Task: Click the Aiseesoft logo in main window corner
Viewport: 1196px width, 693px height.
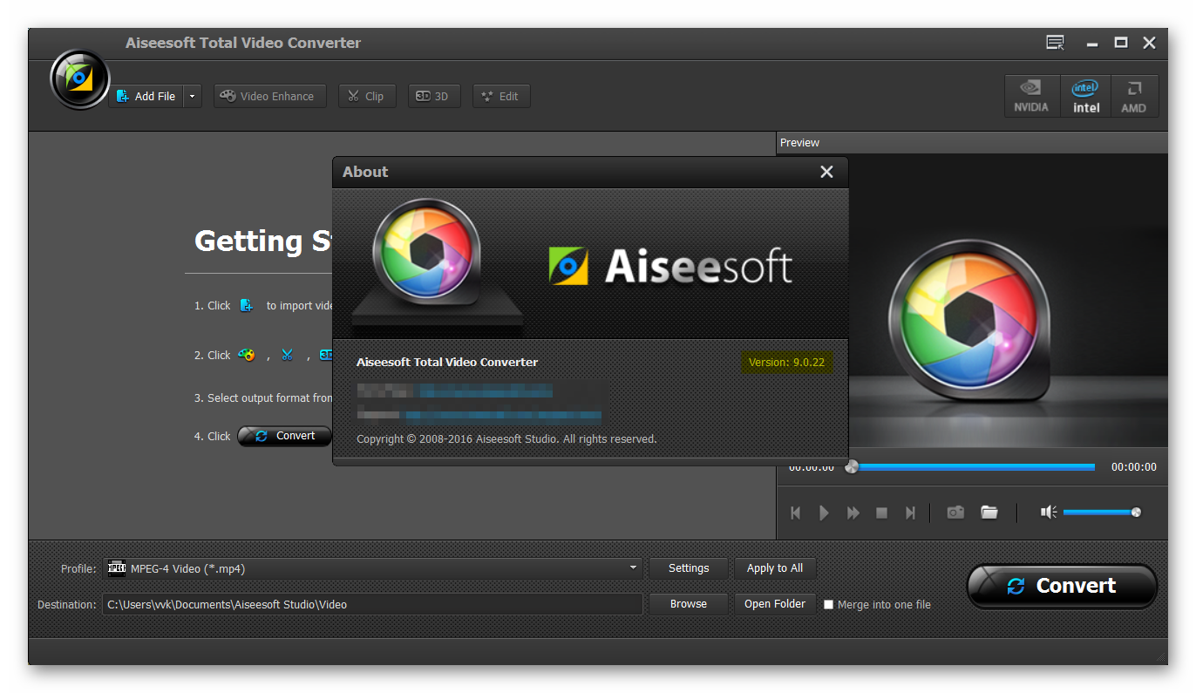Action: [x=80, y=79]
